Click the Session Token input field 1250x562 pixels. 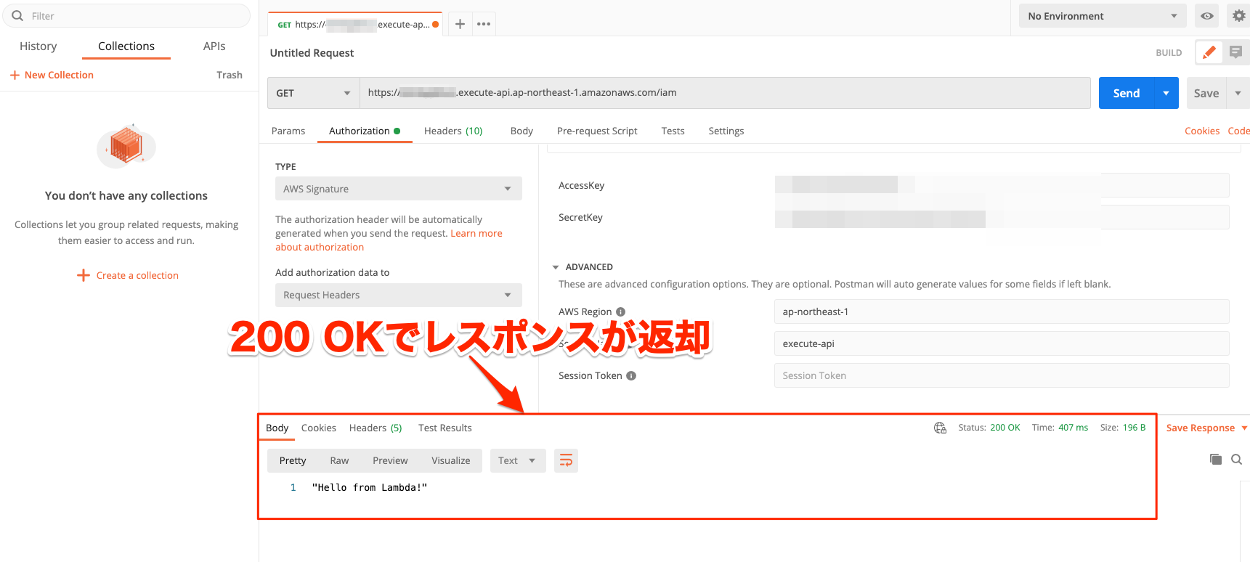click(1002, 375)
